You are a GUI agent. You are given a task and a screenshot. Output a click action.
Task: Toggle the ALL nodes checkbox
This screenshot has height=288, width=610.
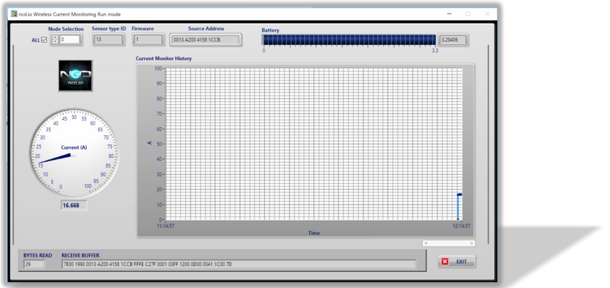coord(44,39)
